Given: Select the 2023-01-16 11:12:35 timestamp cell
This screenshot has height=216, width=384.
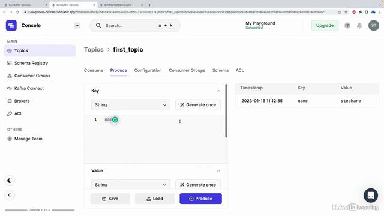Looking at the screenshot, I should pos(262,101).
